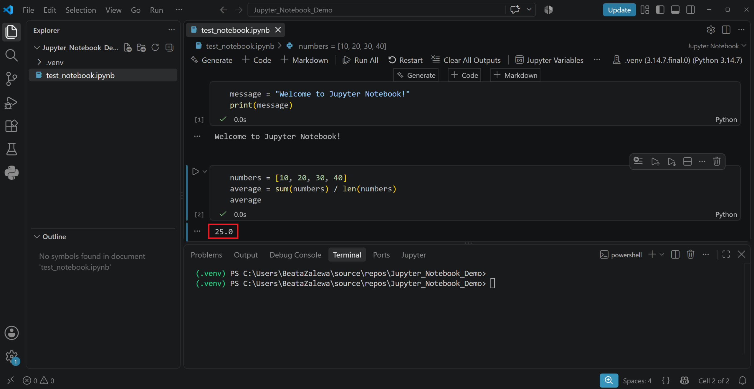Click Clear All Outputs
The width and height of the screenshot is (754, 389).
coord(466,60)
